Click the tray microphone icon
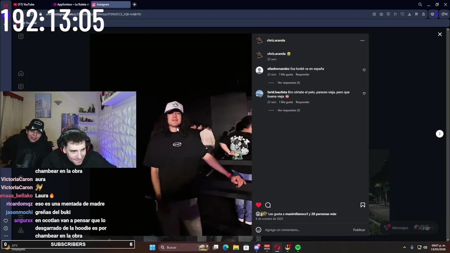The image size is (450, 253). click(x=412, y=247)
